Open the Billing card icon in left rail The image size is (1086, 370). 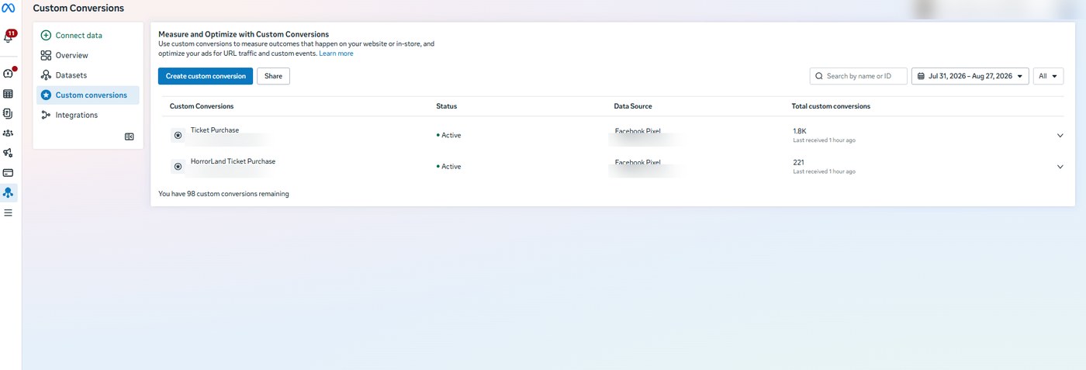coord(8,173)
